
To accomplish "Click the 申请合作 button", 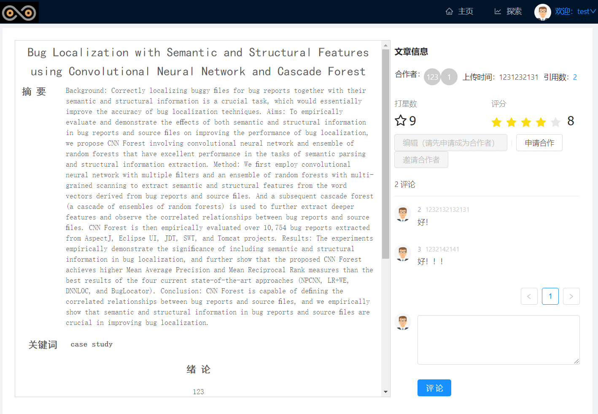I will [x=539, y=143].
